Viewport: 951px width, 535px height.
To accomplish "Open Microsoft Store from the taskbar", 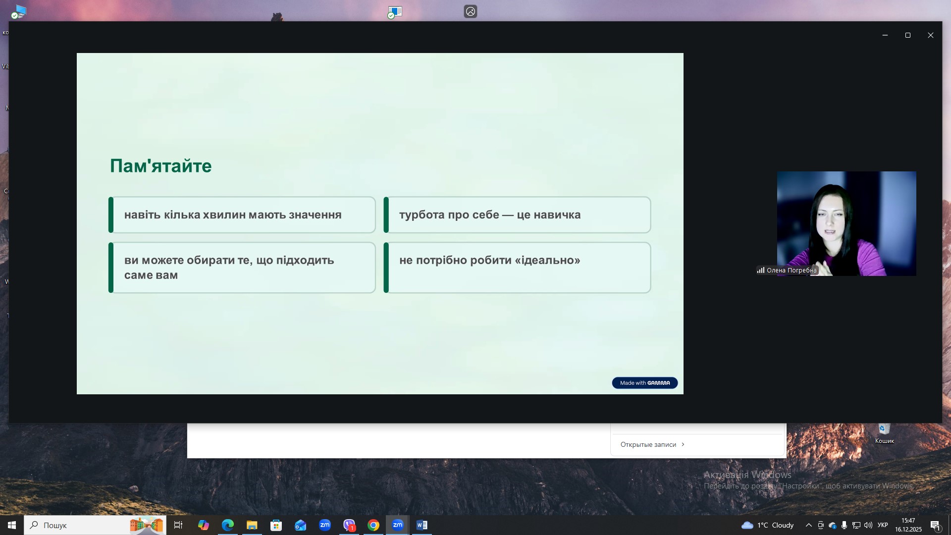I will point(276,525).
